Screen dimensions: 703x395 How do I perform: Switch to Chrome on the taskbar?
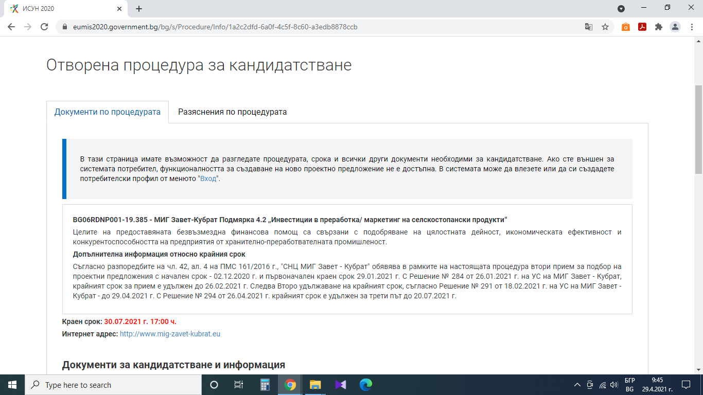[x=290, y=385]
